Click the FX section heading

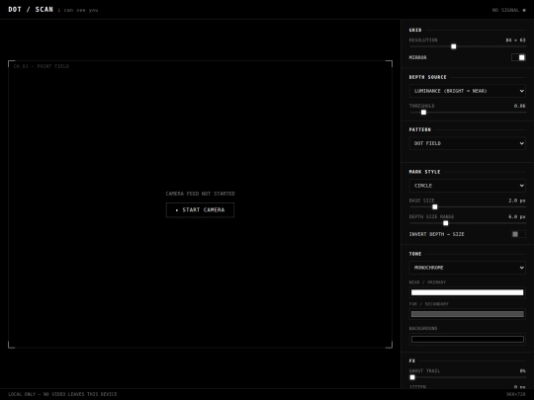click(x=412, y=360)
